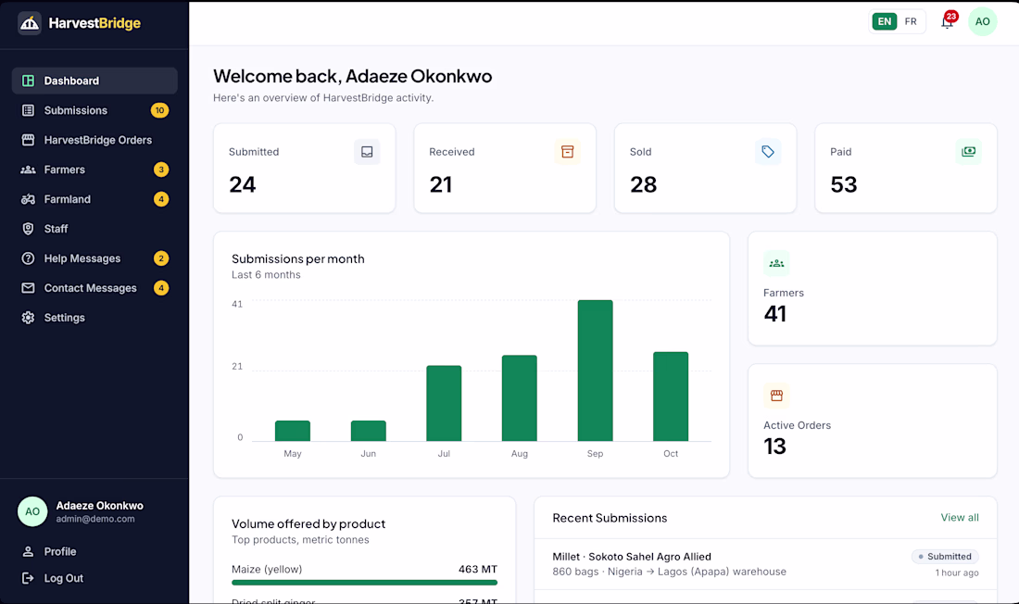Click the View all link
The image size is (1019, 604).
959,518
